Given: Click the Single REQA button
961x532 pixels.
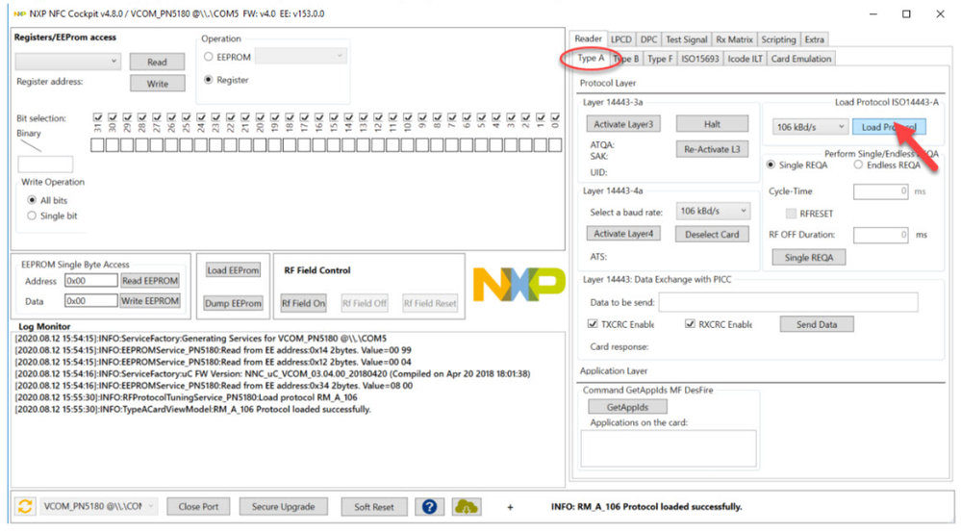Looking at the screenshot, I should coord(808,258).
